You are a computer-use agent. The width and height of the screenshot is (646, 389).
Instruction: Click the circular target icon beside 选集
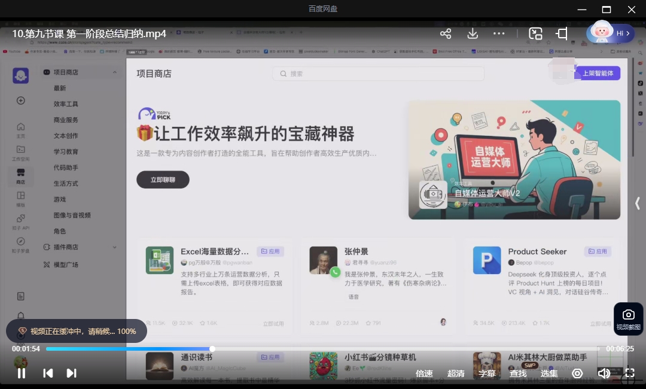pyautogui.click(x=577, y=373)
